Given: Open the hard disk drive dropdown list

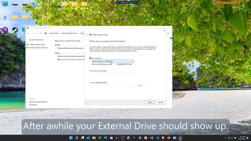Looking at the screenshot, I should pyautogui.click(x=113, y=61).
